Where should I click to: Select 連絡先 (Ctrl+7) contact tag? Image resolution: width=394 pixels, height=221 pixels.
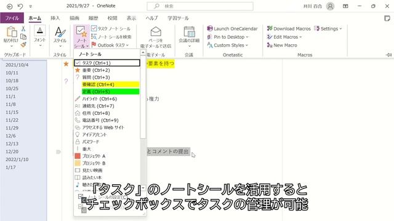point(107,106)
